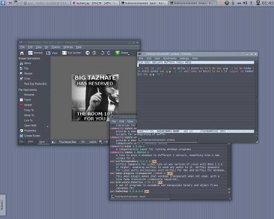The width and height of the screenshot is (274, 219).
Task: Click the Gwenview title bar application icon
Action: tap(21, 43)
